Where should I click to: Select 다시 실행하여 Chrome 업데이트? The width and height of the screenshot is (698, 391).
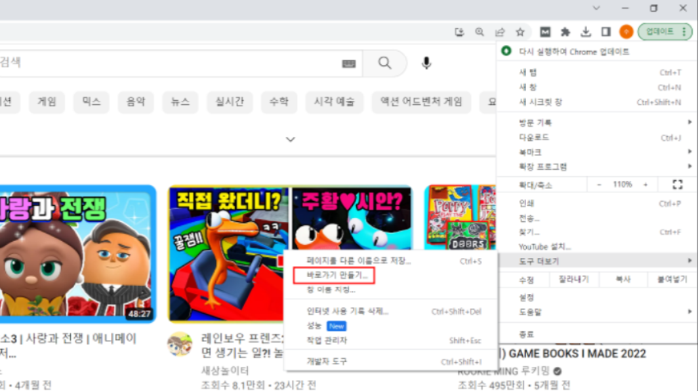596,52
